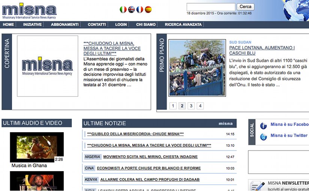Show Primo Piano slide 4
This screenshot has height=191, width=309.
tap(200, 106)
